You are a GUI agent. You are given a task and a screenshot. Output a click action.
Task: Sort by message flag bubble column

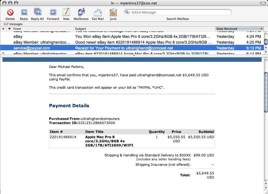[x=9, y=29]
